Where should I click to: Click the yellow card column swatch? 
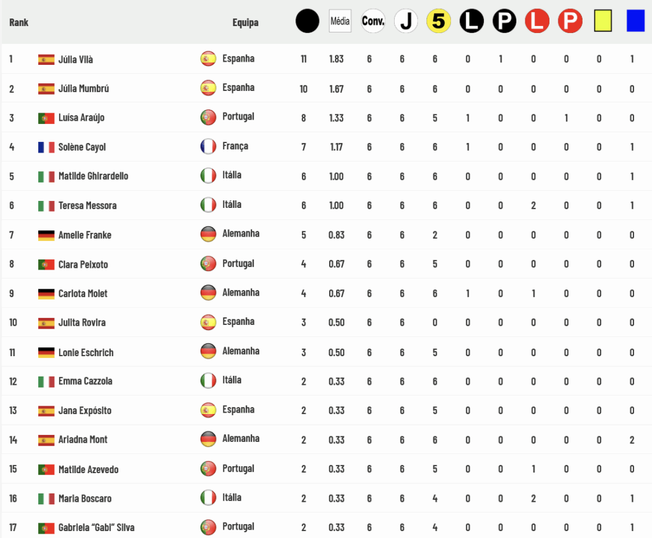tap(603, 21)
